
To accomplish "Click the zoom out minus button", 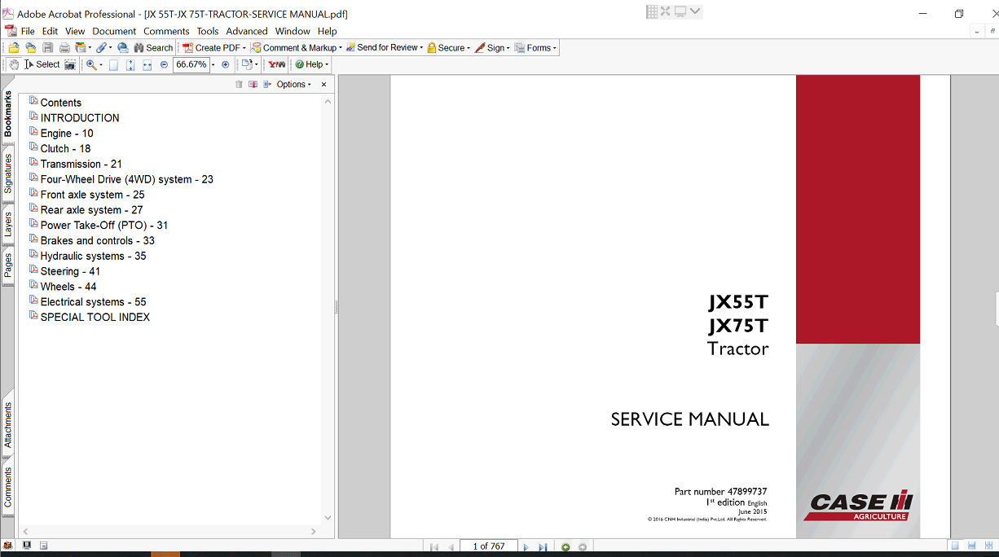I will 164,64.
